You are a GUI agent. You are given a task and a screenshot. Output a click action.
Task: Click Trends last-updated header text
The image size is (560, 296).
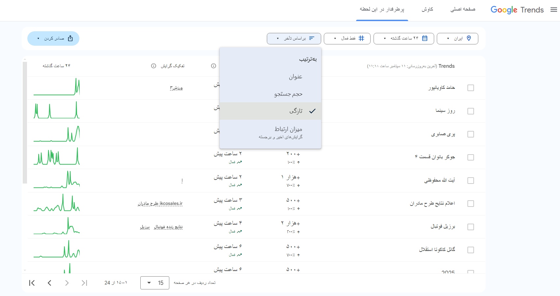click(x=411, y=66)
